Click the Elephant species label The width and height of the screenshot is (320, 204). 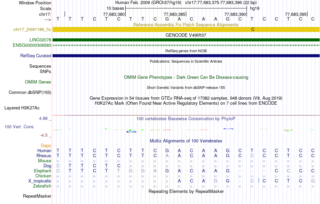42,171
